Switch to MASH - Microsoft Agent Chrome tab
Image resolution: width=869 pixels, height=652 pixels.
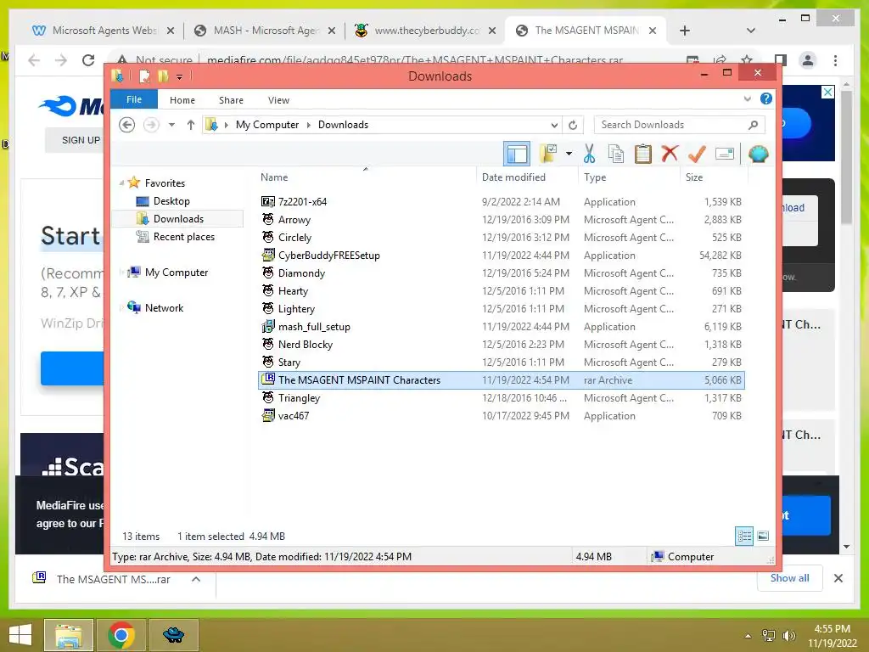[x=266, y=31]
